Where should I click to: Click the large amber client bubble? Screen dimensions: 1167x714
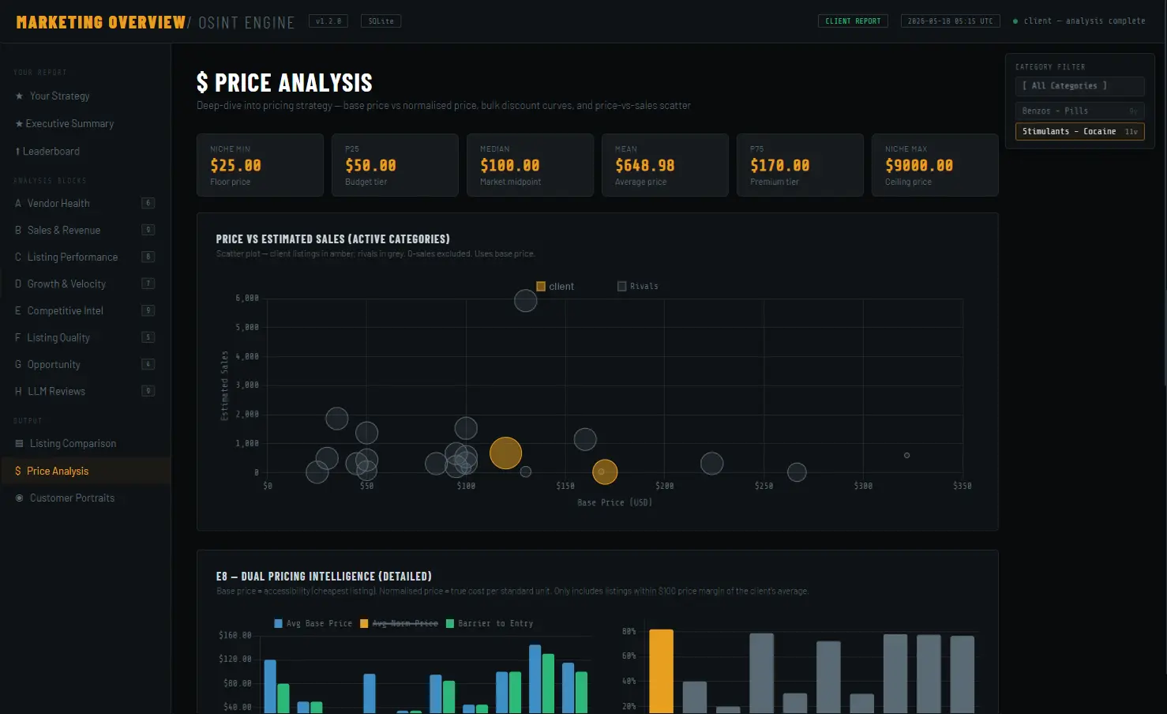pos(505,453)
